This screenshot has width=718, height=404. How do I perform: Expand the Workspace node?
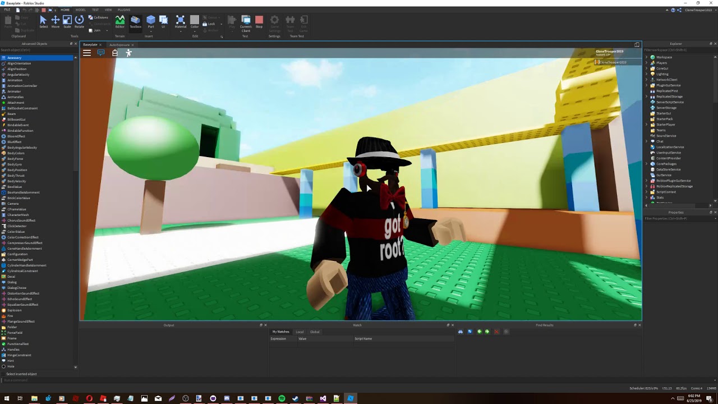click(x=646, y=57)
